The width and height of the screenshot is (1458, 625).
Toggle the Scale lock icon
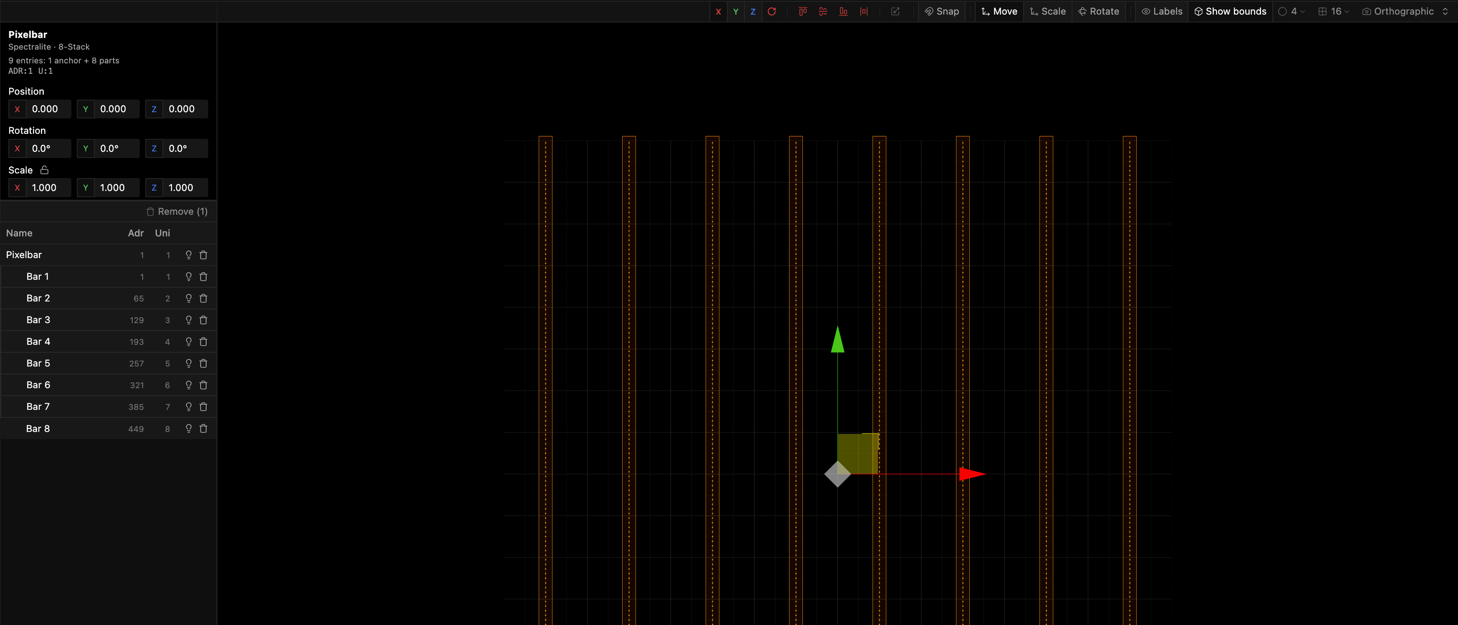pos(44,170)
